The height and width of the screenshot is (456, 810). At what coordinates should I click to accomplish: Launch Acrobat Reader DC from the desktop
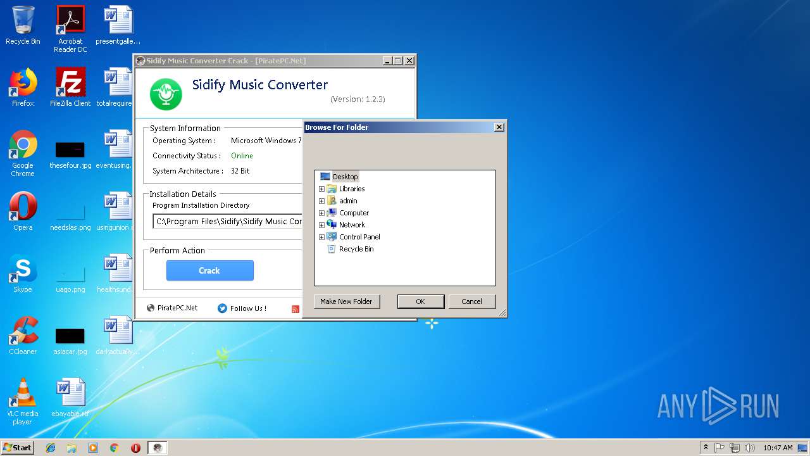(70, 29)
